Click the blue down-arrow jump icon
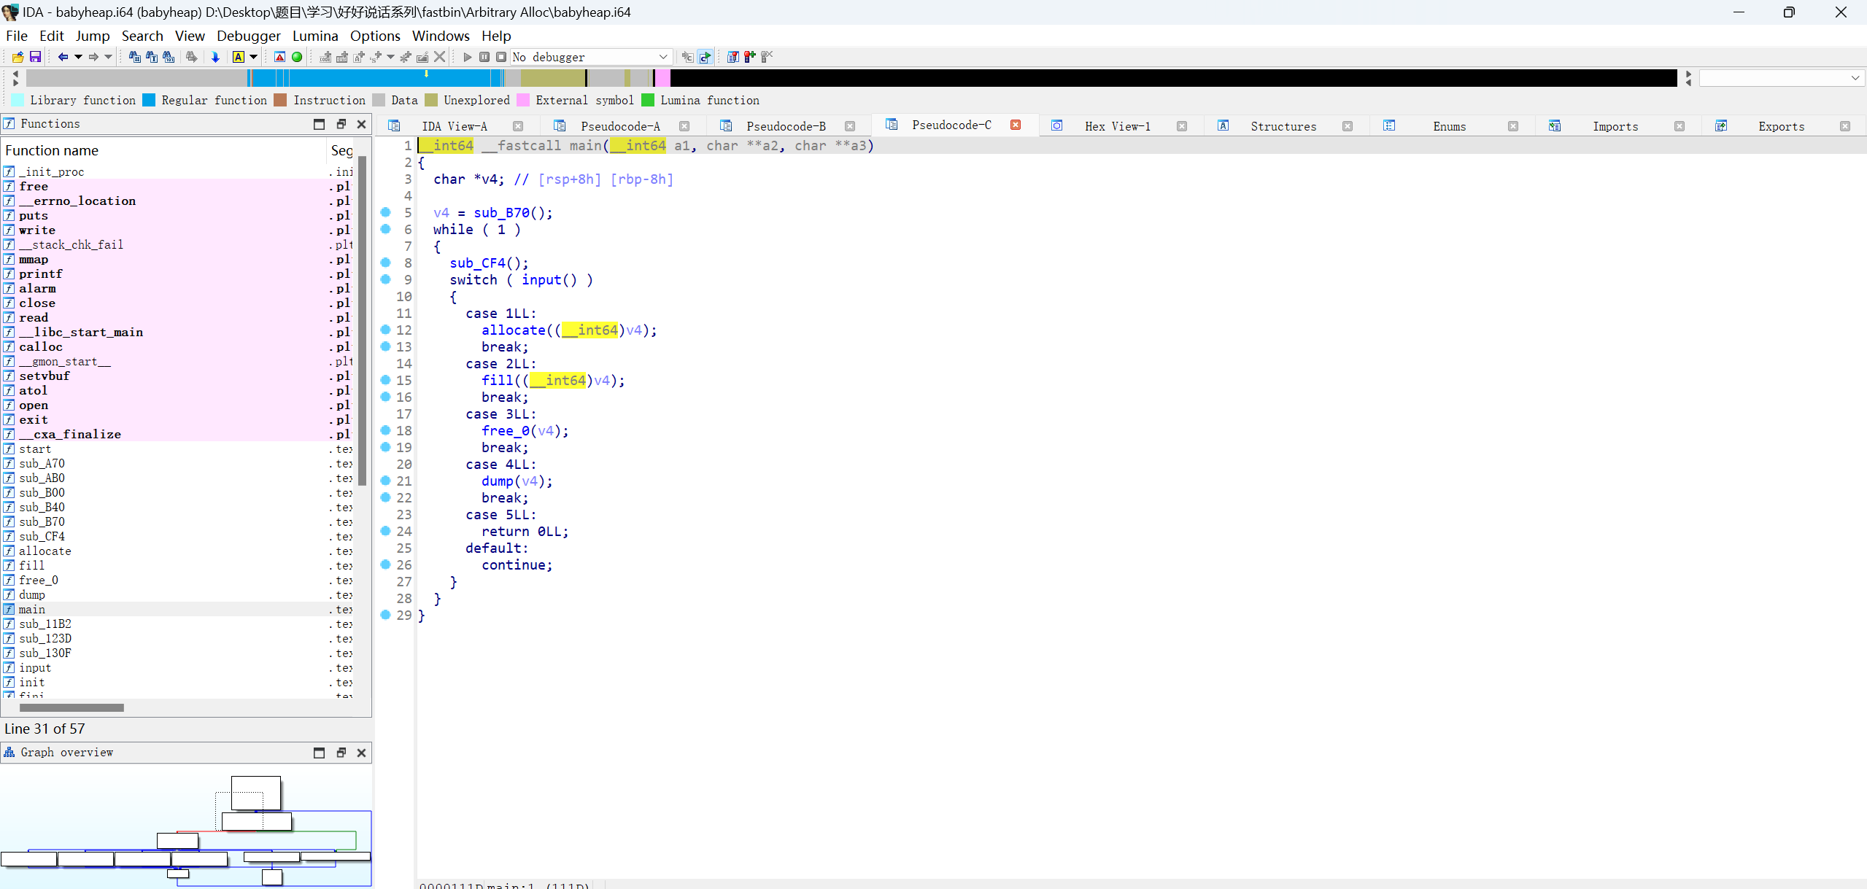This screenshot has height=889, width=1867. (215, 57)
